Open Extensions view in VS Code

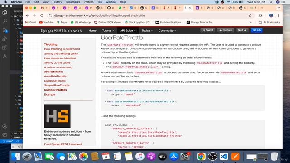click(x=5, y=47)
